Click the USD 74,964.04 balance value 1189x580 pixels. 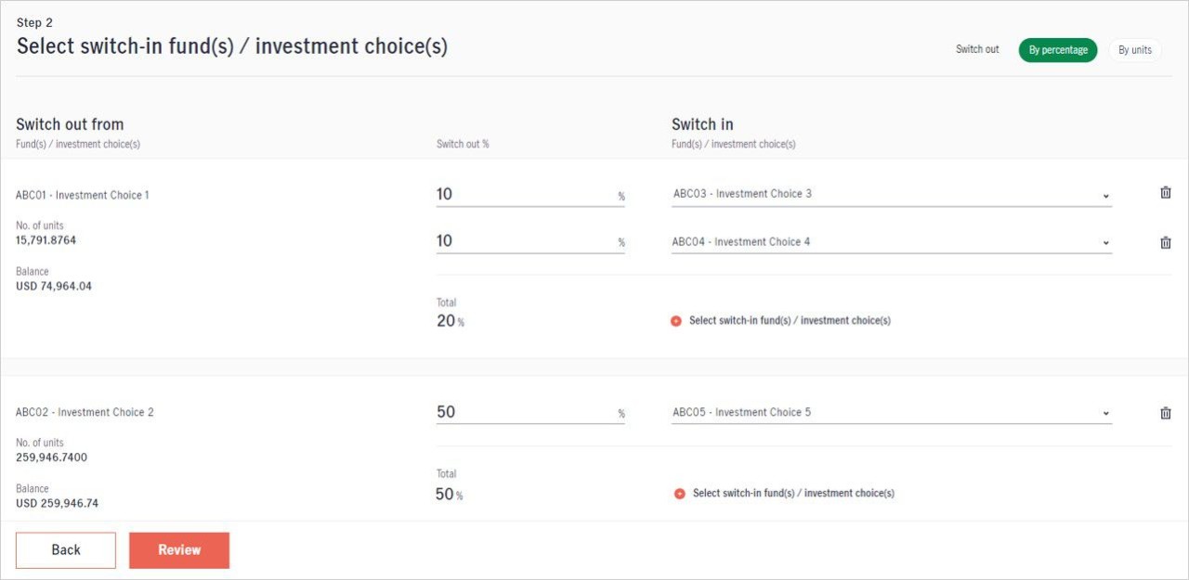click(x=54, y=287)
